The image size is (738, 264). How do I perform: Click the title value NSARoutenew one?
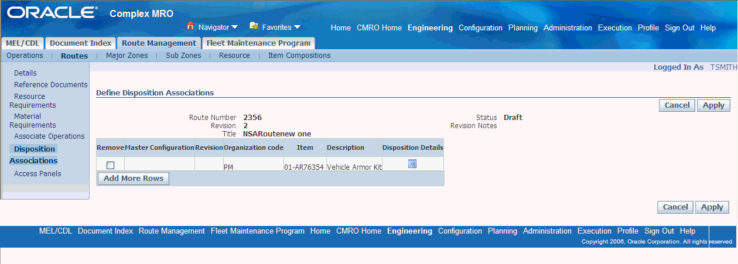tap(277, 134)
